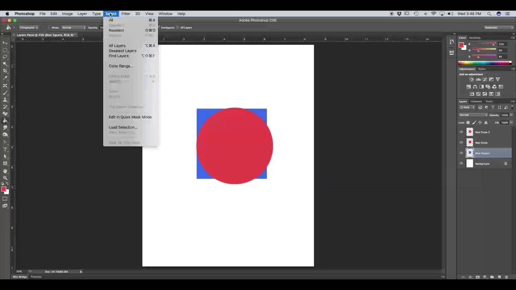The width and height of the screenshot is (516, 290).
Task: Select the Magic Wand tool
Action: (x=5, y=64)
